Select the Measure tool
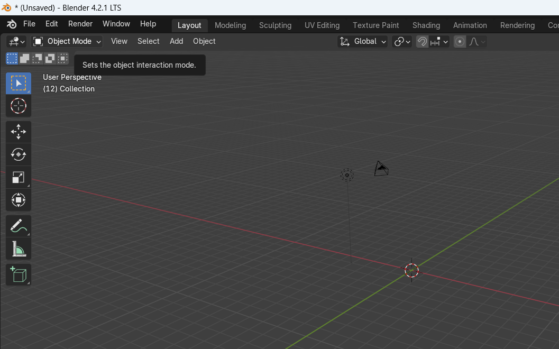The width and height of the screenshot is (559, 349). point(19,249)
